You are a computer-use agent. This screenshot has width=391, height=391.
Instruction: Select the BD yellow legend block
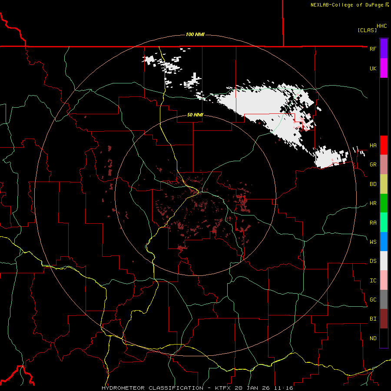[x=384, y=184]
